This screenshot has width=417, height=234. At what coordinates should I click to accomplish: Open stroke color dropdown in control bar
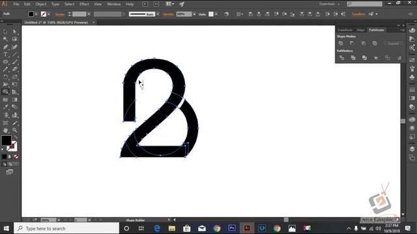49,14
